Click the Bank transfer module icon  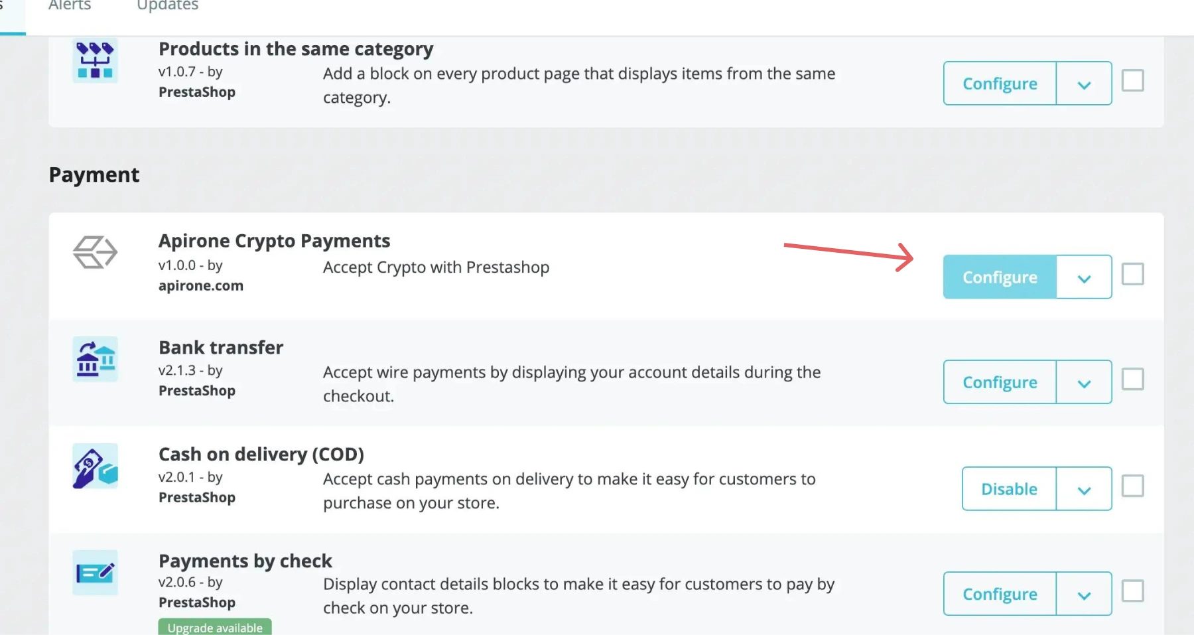[x=95, y=359]
